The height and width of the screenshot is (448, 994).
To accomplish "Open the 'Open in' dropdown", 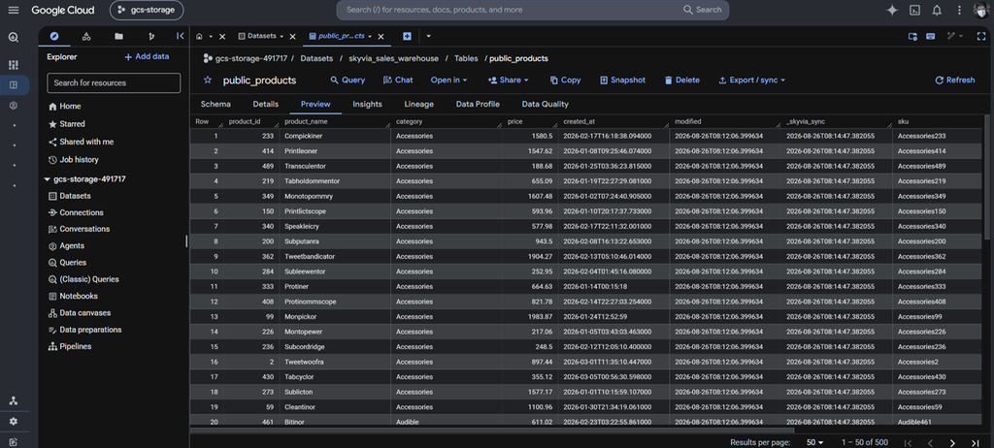I will [448, 80].
